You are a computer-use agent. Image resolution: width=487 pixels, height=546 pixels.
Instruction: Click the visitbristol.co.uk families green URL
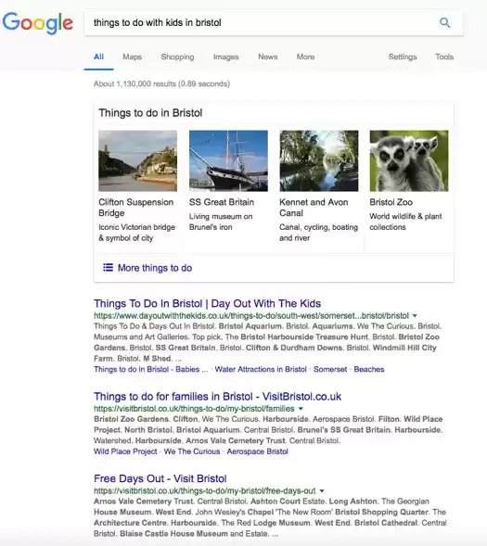pos(194,409)
